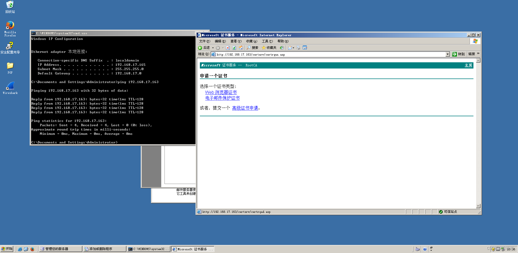The width and height of the screenshot is (518, 253).
Task: Switch to Microsoft 证书服务 taskbar button
Action: pos(193,249)
